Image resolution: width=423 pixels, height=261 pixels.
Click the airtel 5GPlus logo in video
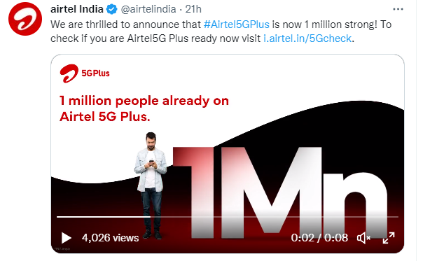coord(85,73)
